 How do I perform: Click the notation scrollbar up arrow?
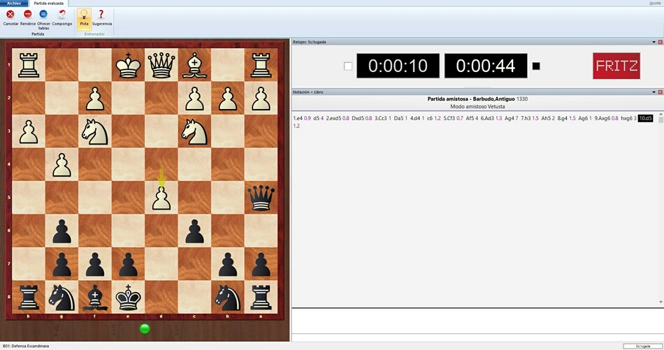pos(661,115)
